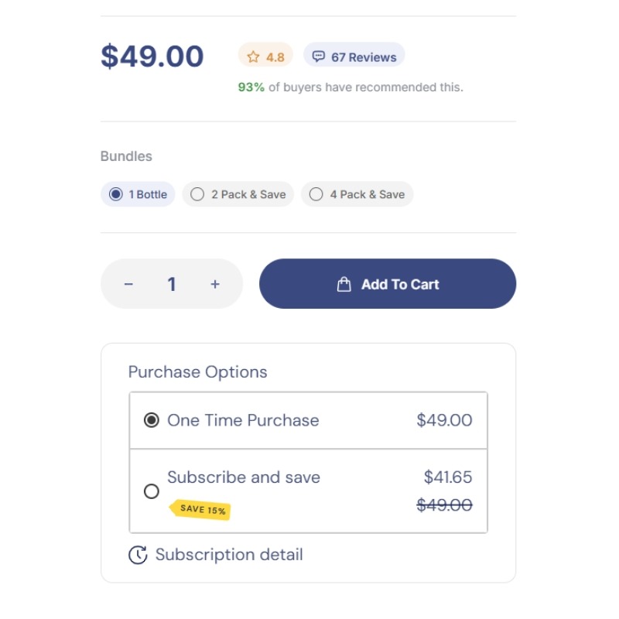Click the One Time Purchase $49.00 price
This screenshot has height=619, width=619.
click(x=444, y=420)
